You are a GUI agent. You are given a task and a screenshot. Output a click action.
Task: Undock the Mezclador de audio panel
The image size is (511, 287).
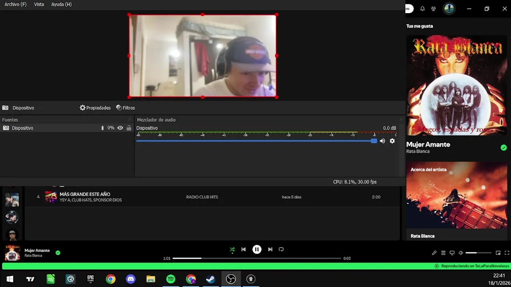(401, 120)
